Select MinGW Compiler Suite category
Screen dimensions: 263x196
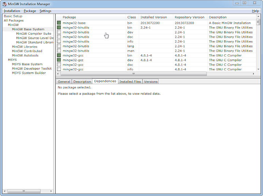pos(33,33)
